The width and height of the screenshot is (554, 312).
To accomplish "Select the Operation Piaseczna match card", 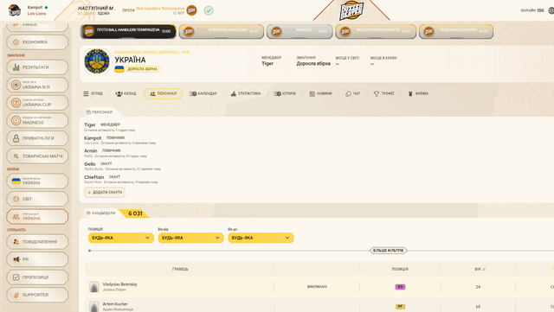I will [222, 31].
